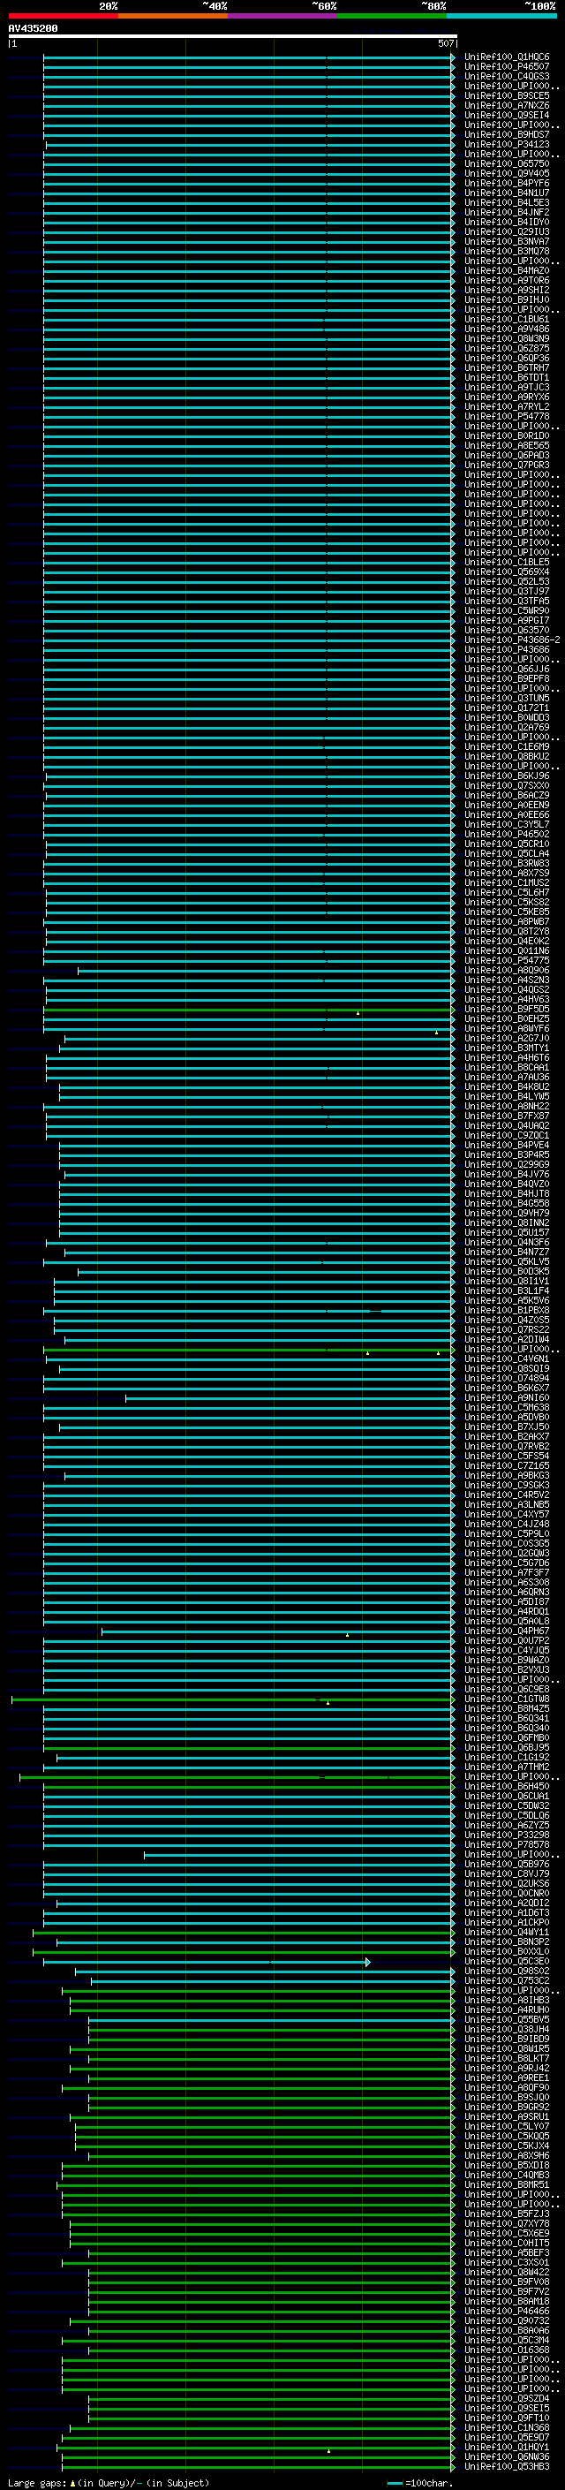Select hit label UniRef100_A8IHB3

[506, 2000]
